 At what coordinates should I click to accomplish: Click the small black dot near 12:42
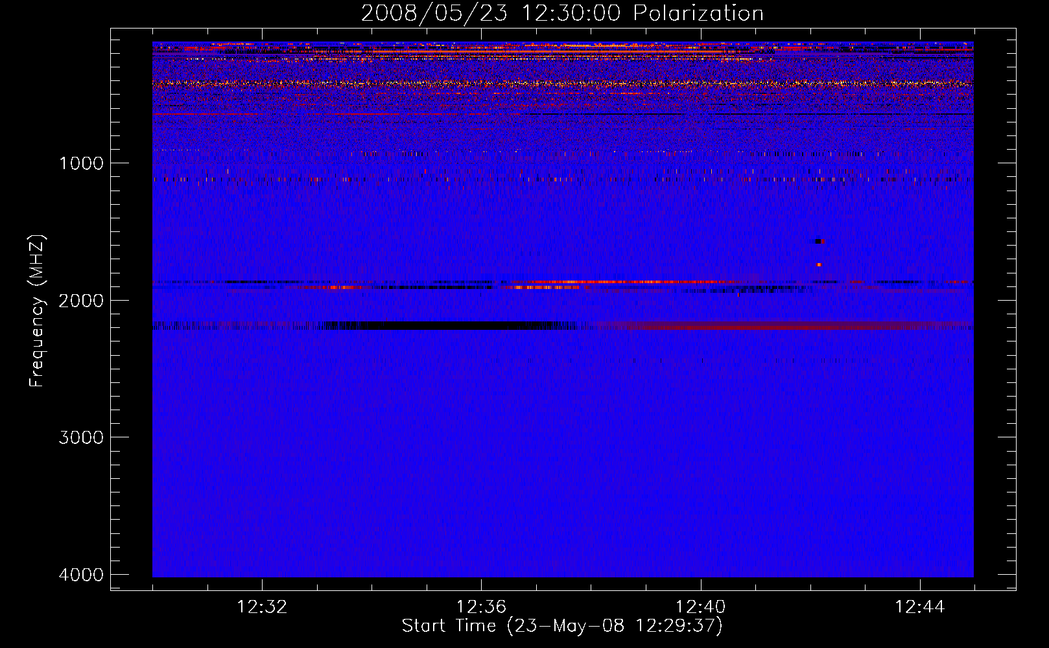pyautogui.click(x=818, y=242)
